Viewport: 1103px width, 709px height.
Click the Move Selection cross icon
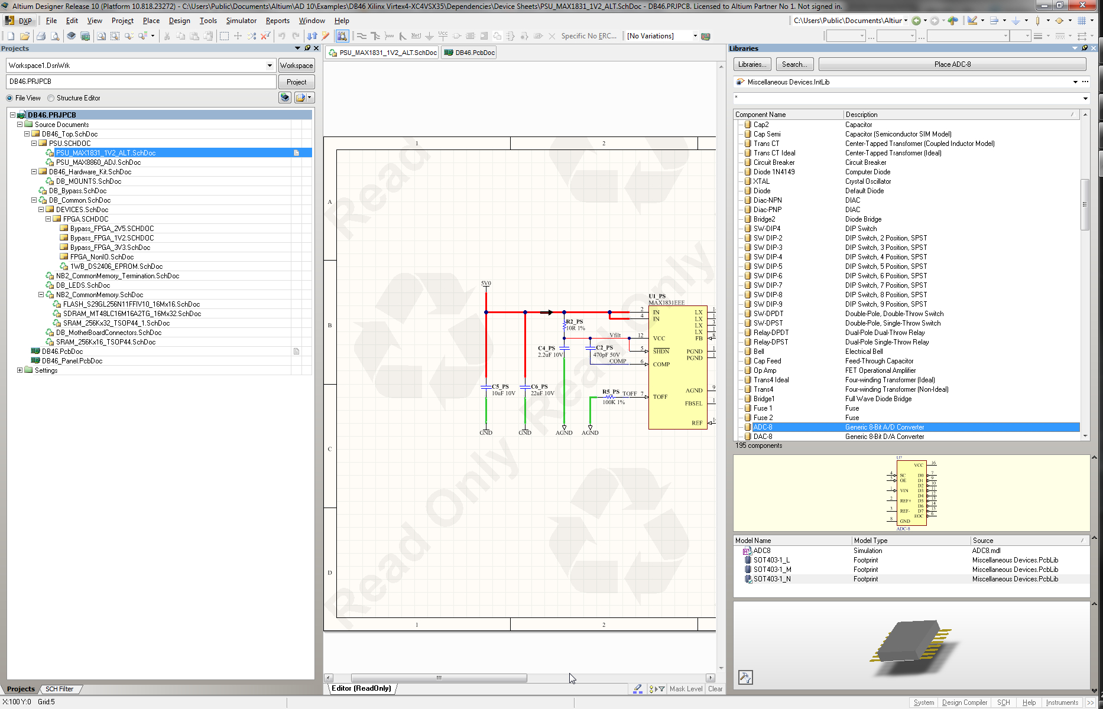(x=238, y=36)
